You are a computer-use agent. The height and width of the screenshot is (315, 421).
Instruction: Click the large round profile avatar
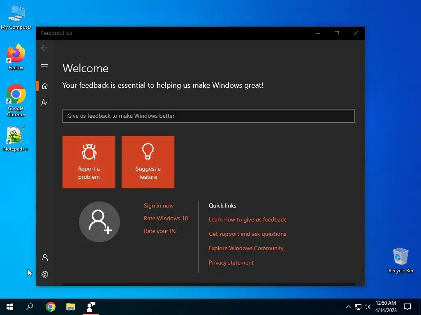(x=99, y=222)
